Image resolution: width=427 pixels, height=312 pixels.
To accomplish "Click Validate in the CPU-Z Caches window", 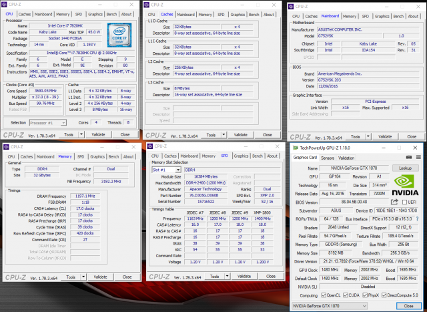I will click(x=241, y=134).
